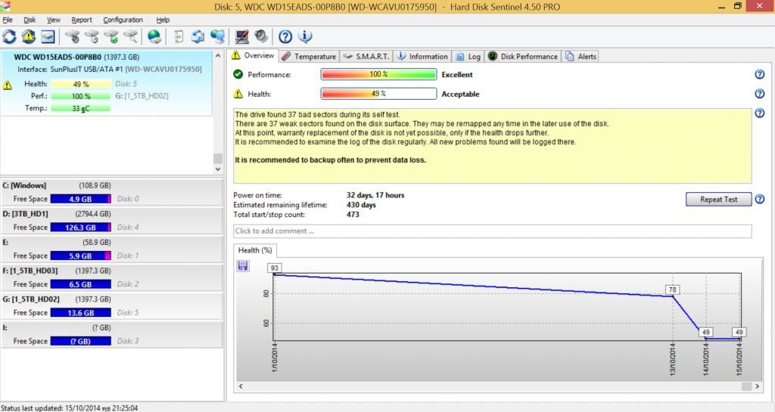This screenshot has width=775, height=412.
Task: Click the refresh icon with yellow warning triangle
Action: coord(29,36)
